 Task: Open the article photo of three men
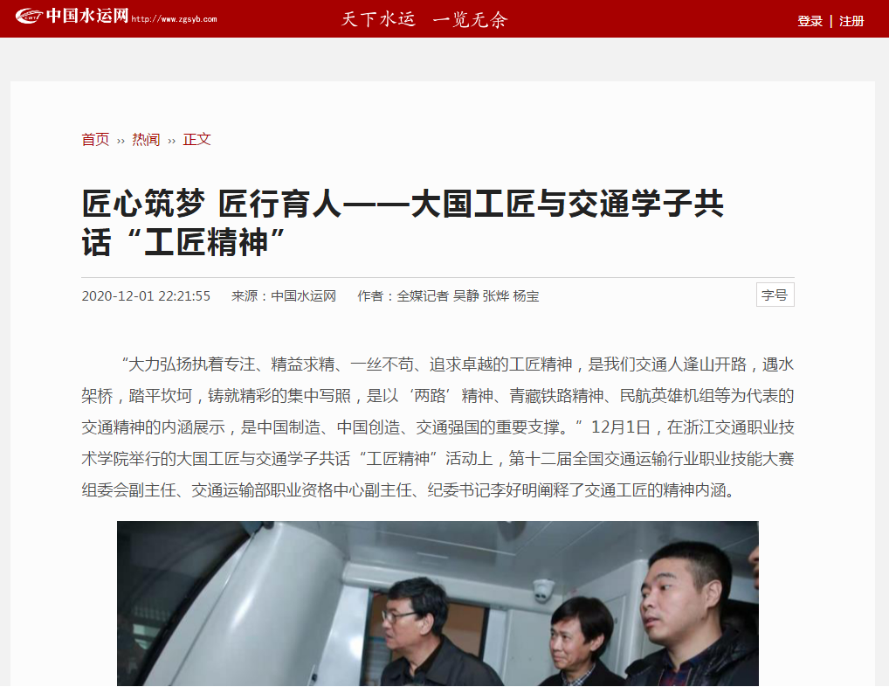(x=438, y=604)
